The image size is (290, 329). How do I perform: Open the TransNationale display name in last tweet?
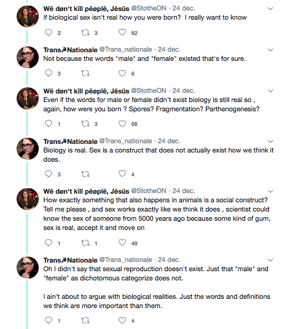[71, 260]
